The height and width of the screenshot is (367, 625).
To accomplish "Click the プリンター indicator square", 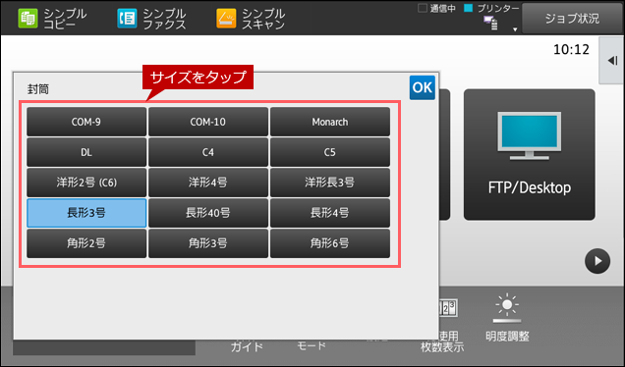I will (x=469, y=8).
